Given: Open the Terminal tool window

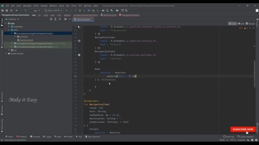Looking at the screenshot, I should click(x=35, y=137).
